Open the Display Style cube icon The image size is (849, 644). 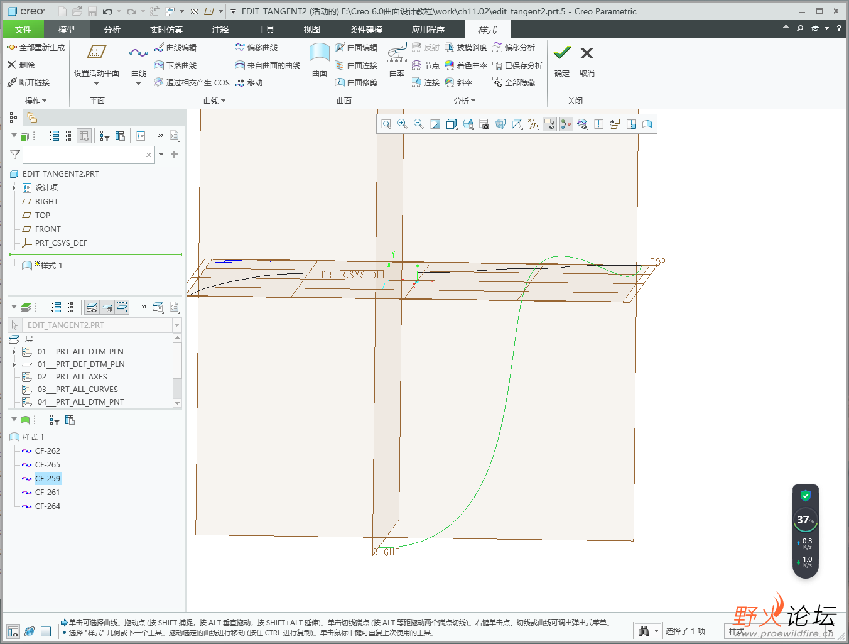click(452, 124)
